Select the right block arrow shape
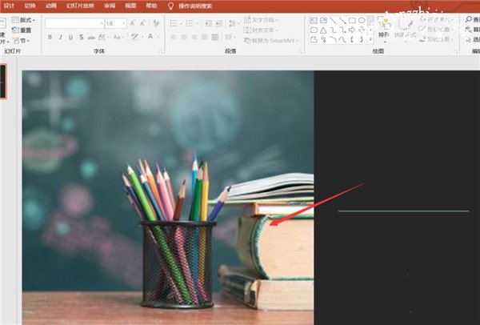 click(352, 30)
